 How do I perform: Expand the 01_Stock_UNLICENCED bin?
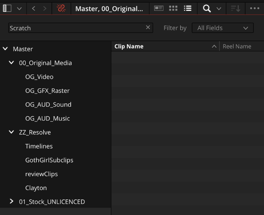11,201
